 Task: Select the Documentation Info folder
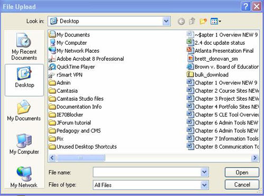pos(75,107)
